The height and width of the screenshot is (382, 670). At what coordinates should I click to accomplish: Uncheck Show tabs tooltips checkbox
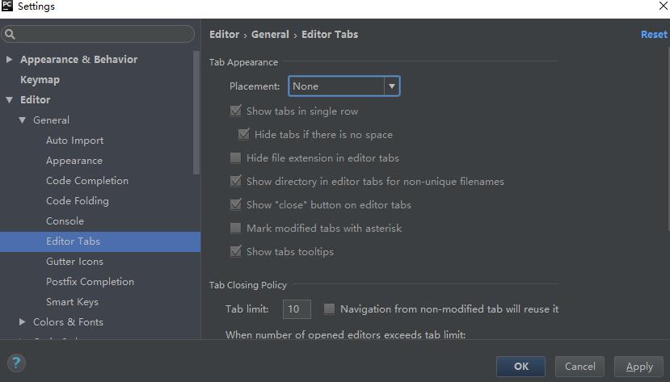[x=236, y=252]
